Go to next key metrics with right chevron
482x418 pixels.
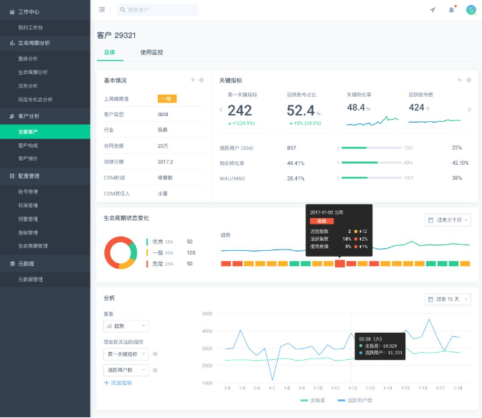469,110
